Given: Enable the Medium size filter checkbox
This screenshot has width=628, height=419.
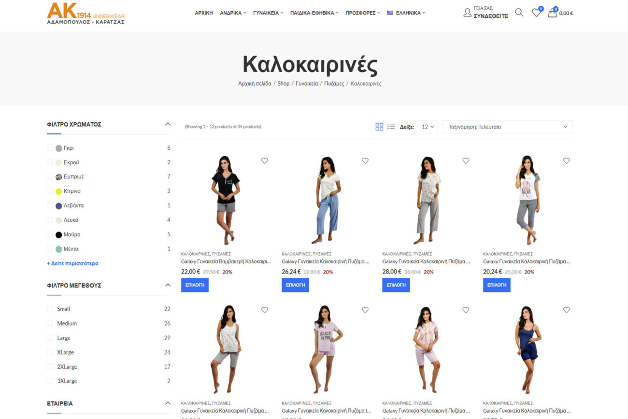Looking at the screenshot, I should [50, 323].
